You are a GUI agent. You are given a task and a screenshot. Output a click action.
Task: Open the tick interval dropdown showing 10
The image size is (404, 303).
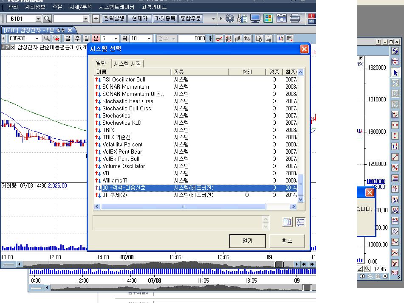pos(149,39)
